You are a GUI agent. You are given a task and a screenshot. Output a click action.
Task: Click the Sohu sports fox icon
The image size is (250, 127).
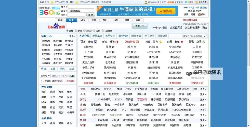(x=160, y=42)
